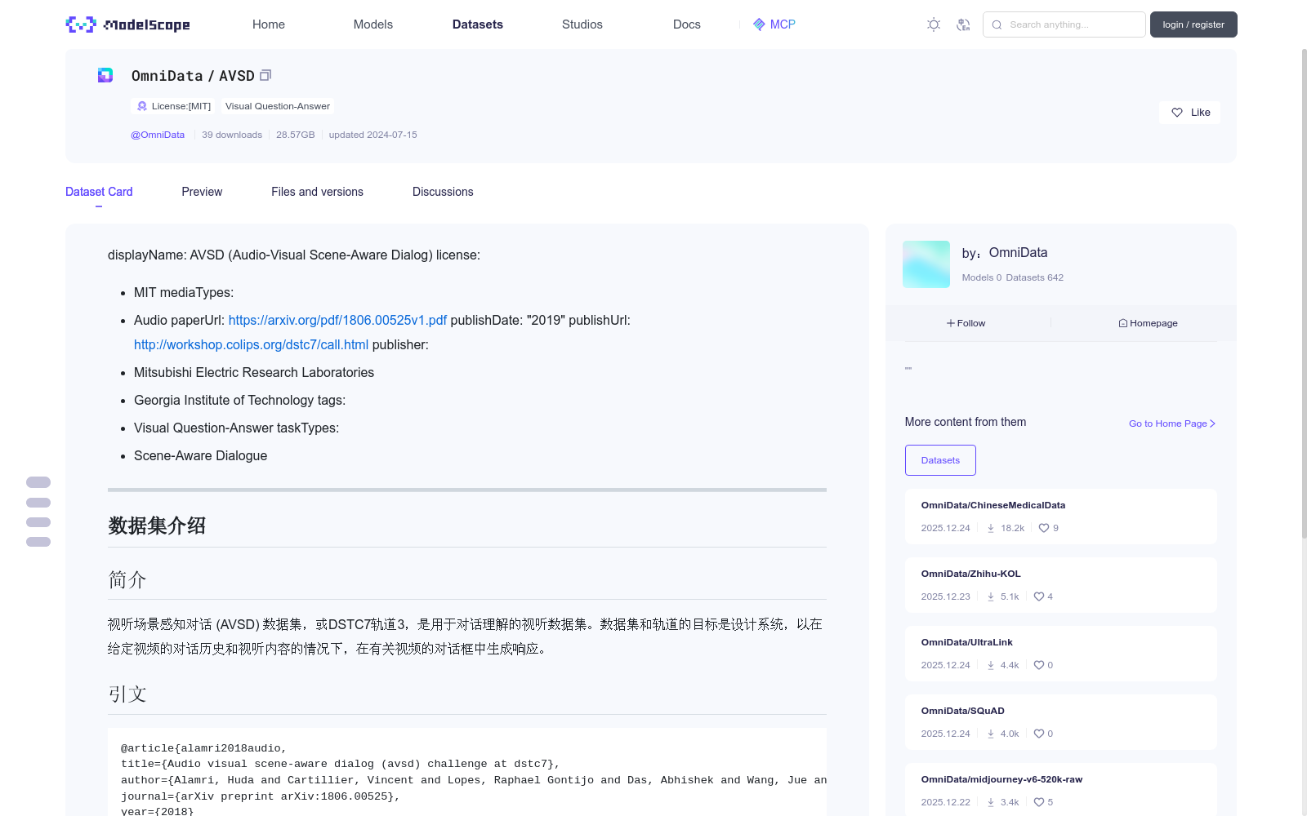Open the OmniData profile avatar thumbnail
The height and width of the screenshot is (816, 1307).
(x=926, y=264)
